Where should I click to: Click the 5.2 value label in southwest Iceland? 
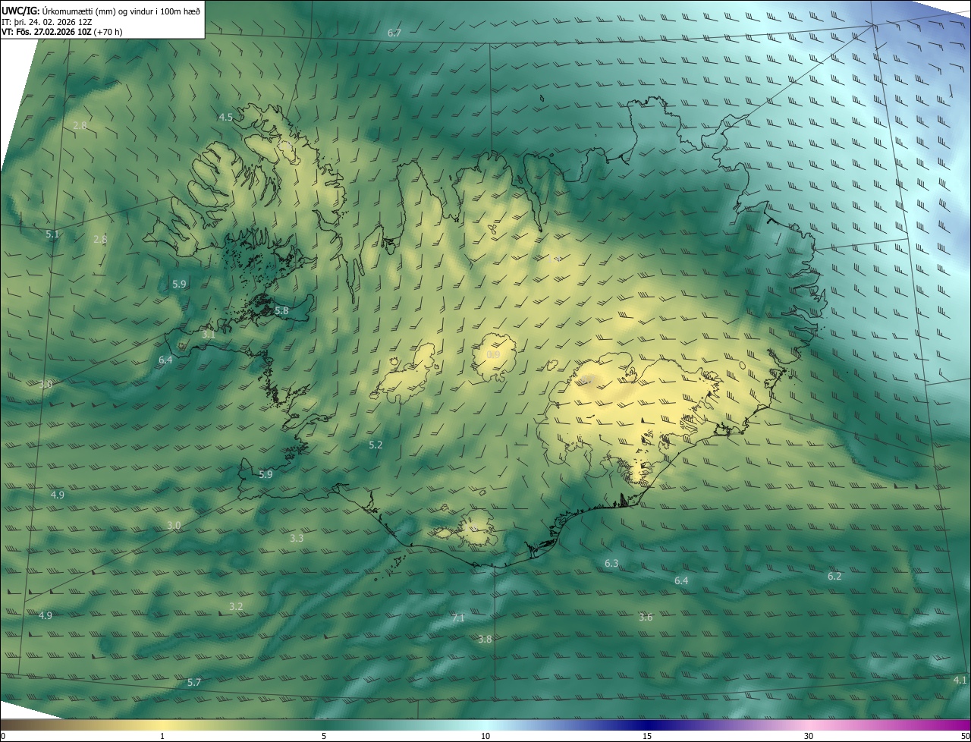376,445
